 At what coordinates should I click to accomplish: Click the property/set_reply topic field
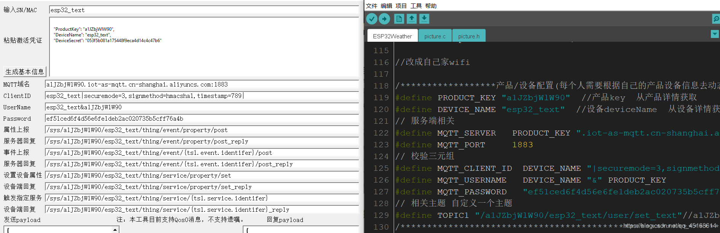click(202, 187)
